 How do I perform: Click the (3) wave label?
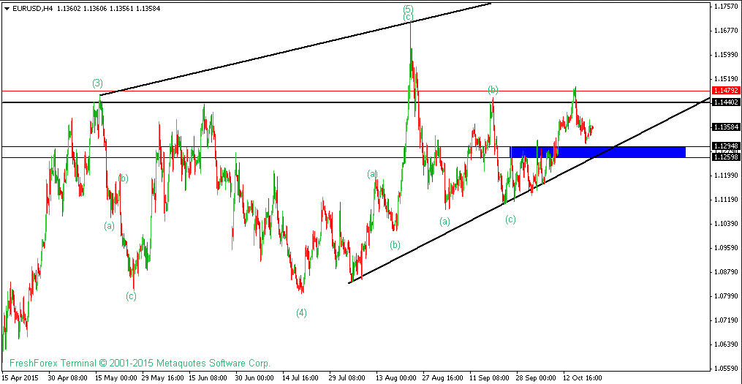(97, 84)
